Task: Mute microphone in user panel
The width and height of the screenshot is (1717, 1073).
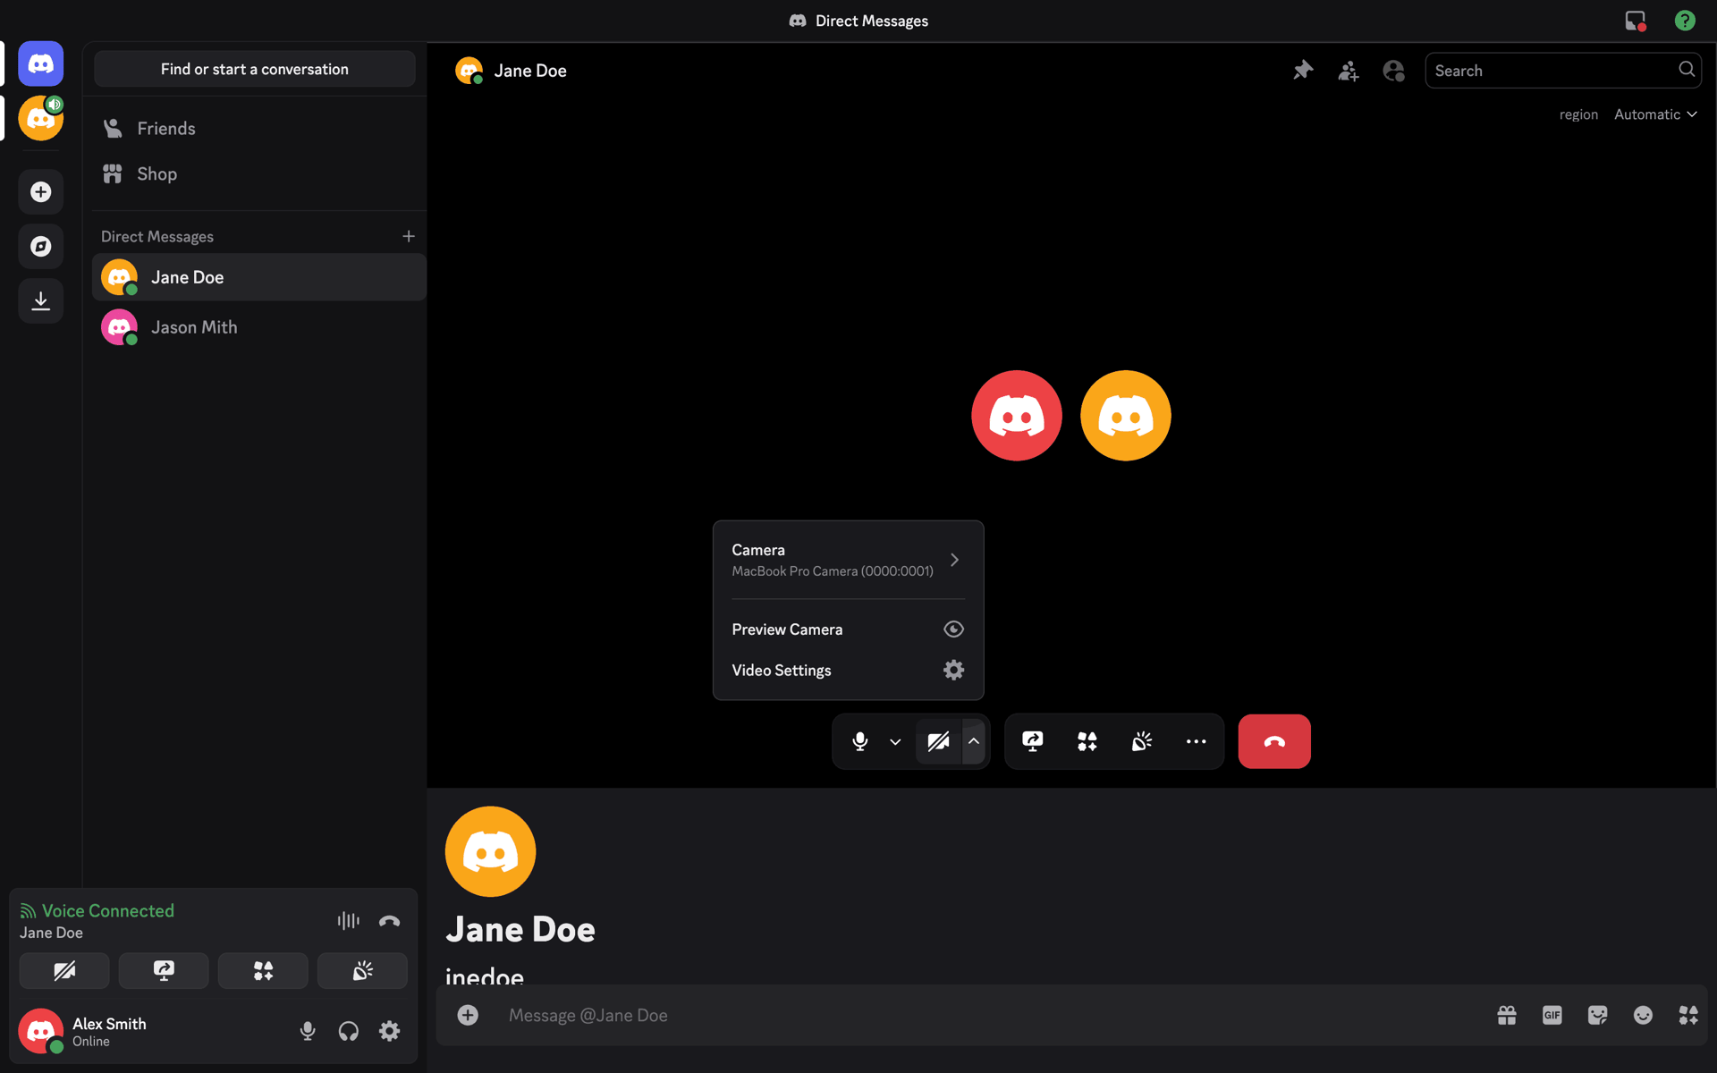Action: [x=308, y=1031]
